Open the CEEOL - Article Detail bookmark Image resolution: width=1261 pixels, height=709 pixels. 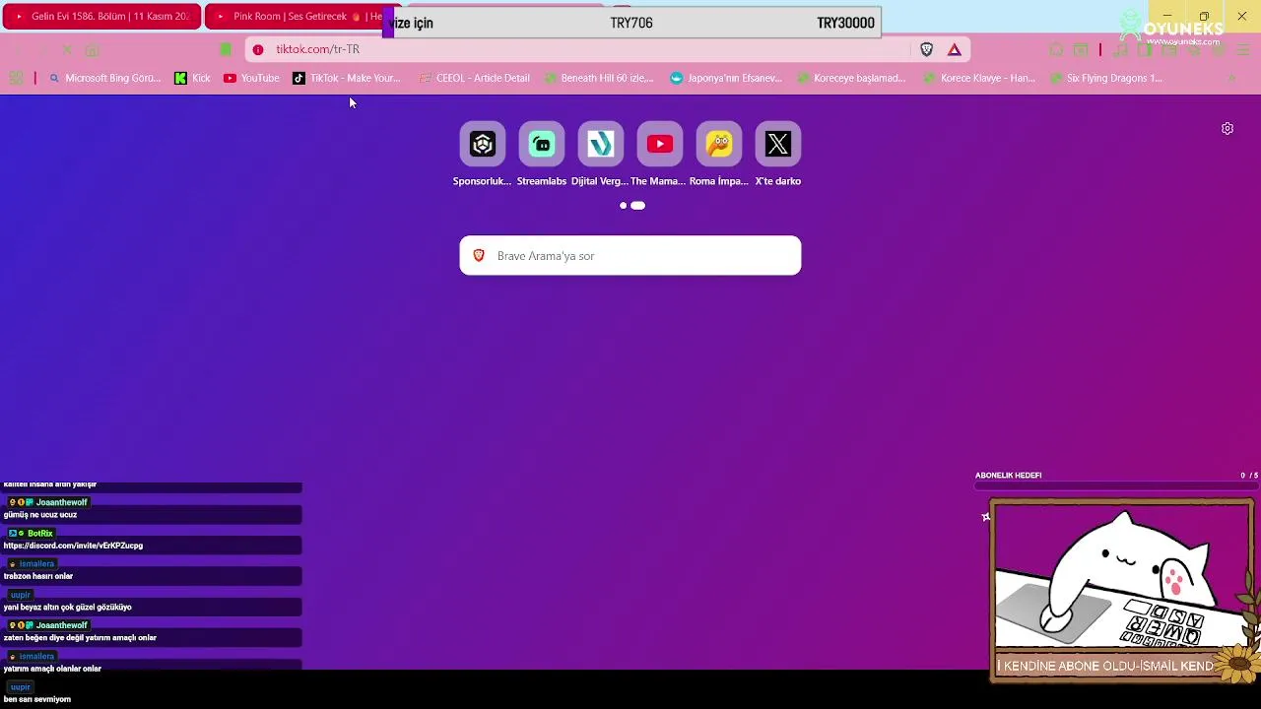coord(475,78)
